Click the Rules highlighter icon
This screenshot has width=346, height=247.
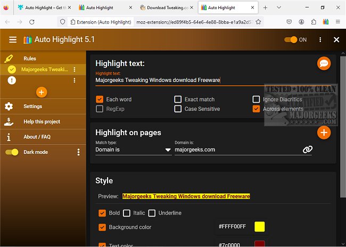click(9, 59)
